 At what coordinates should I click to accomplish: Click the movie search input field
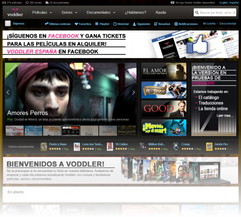(x=218, y=13)
